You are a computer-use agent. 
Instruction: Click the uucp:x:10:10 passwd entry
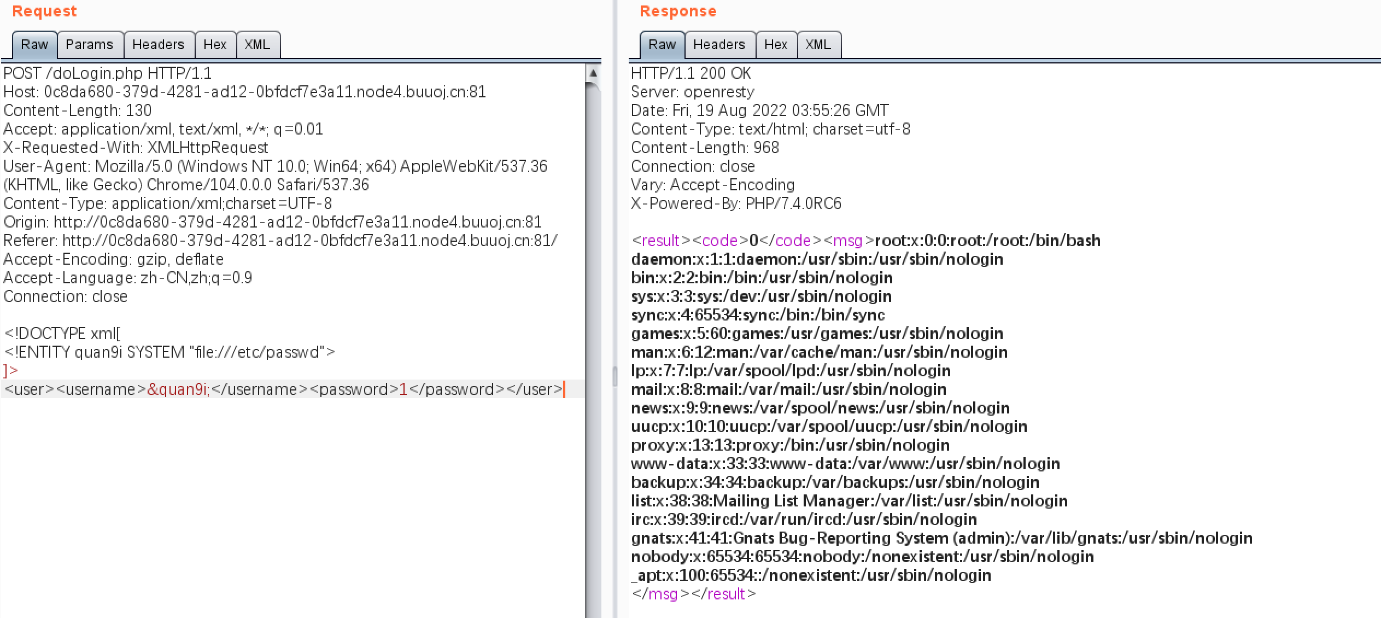tap(829, 427)
